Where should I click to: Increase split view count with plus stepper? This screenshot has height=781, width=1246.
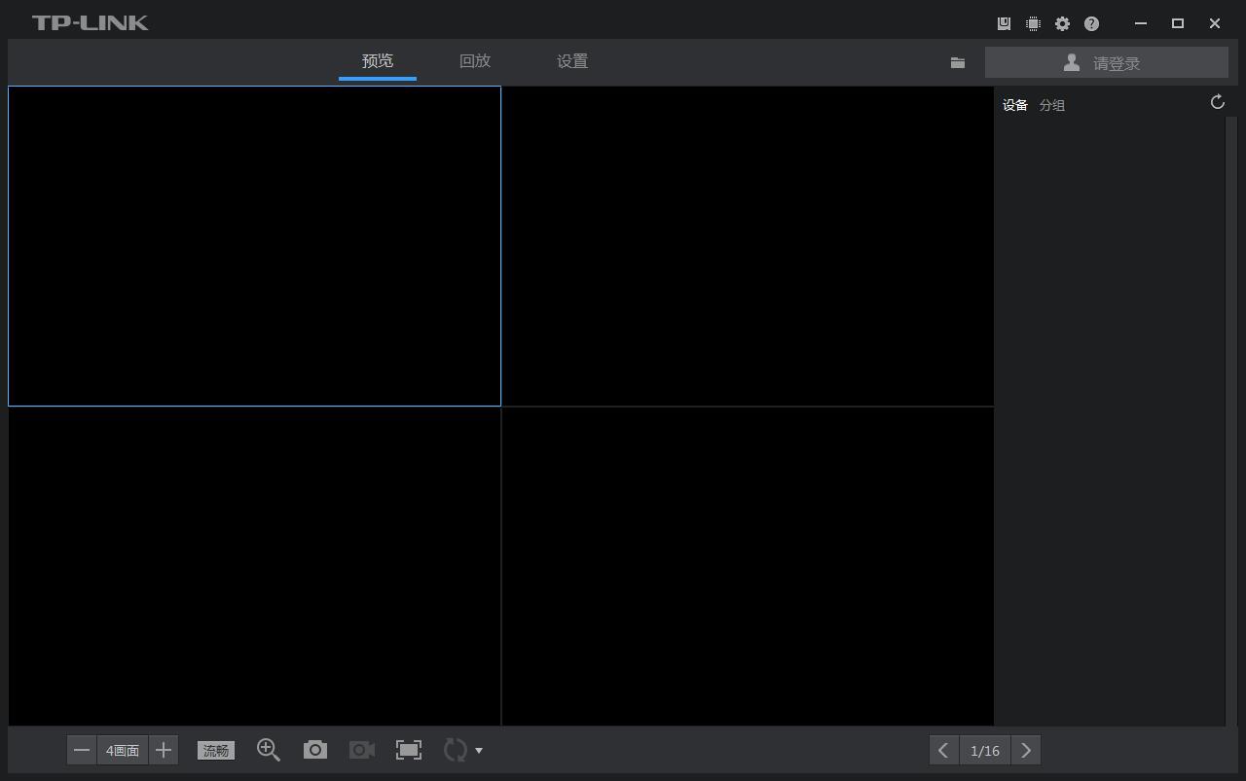(x=164, y=750)
